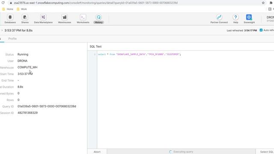
Task: Open the Data Marketplace
Action: tap(43, 19)
